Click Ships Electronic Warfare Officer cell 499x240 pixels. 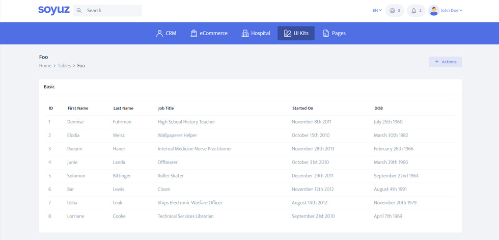tap(190, 202)
